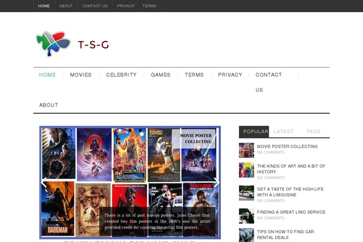Click limousine thumbnail for High Life post
Viewport: 363px width, 242px height.
tap(246, 193)
